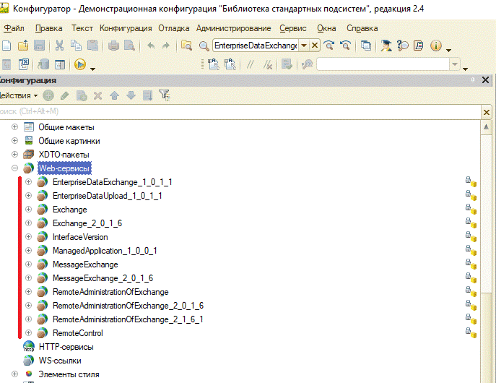496x383 pixels.
Task: Select Exchange_2_0_1_6 web service
Action: pos(87,223)
